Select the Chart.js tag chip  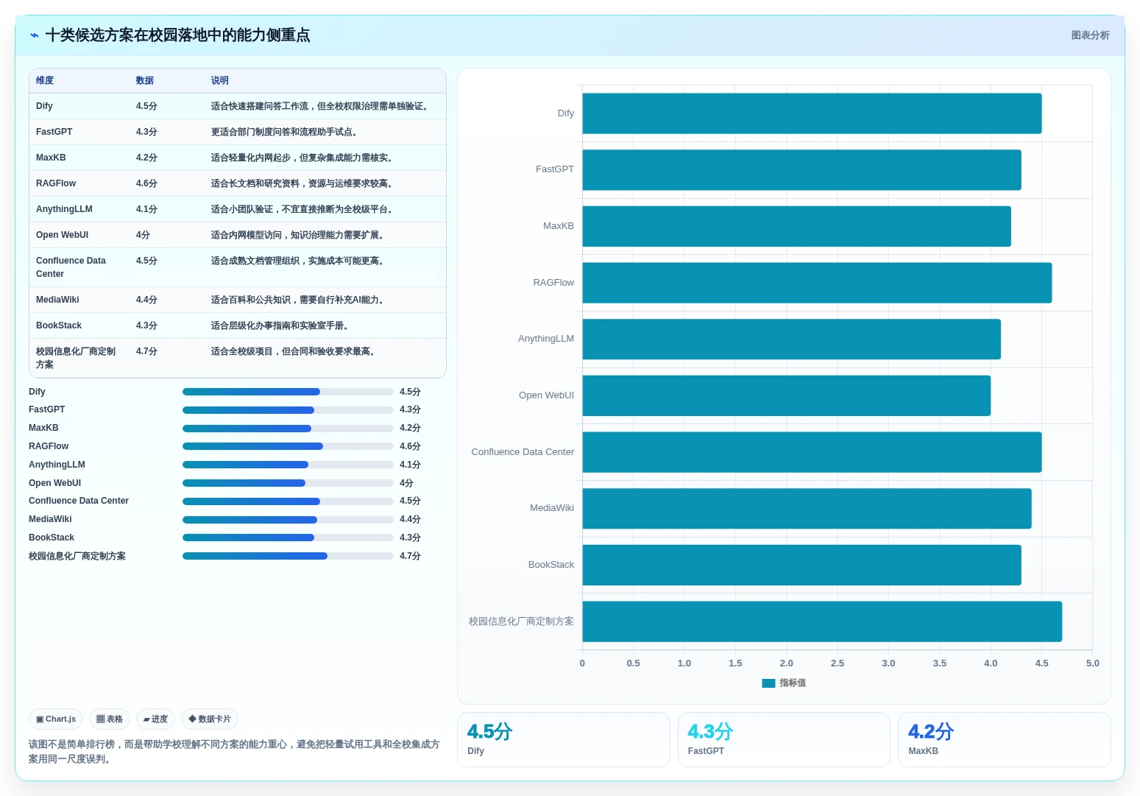click(56, 719)
